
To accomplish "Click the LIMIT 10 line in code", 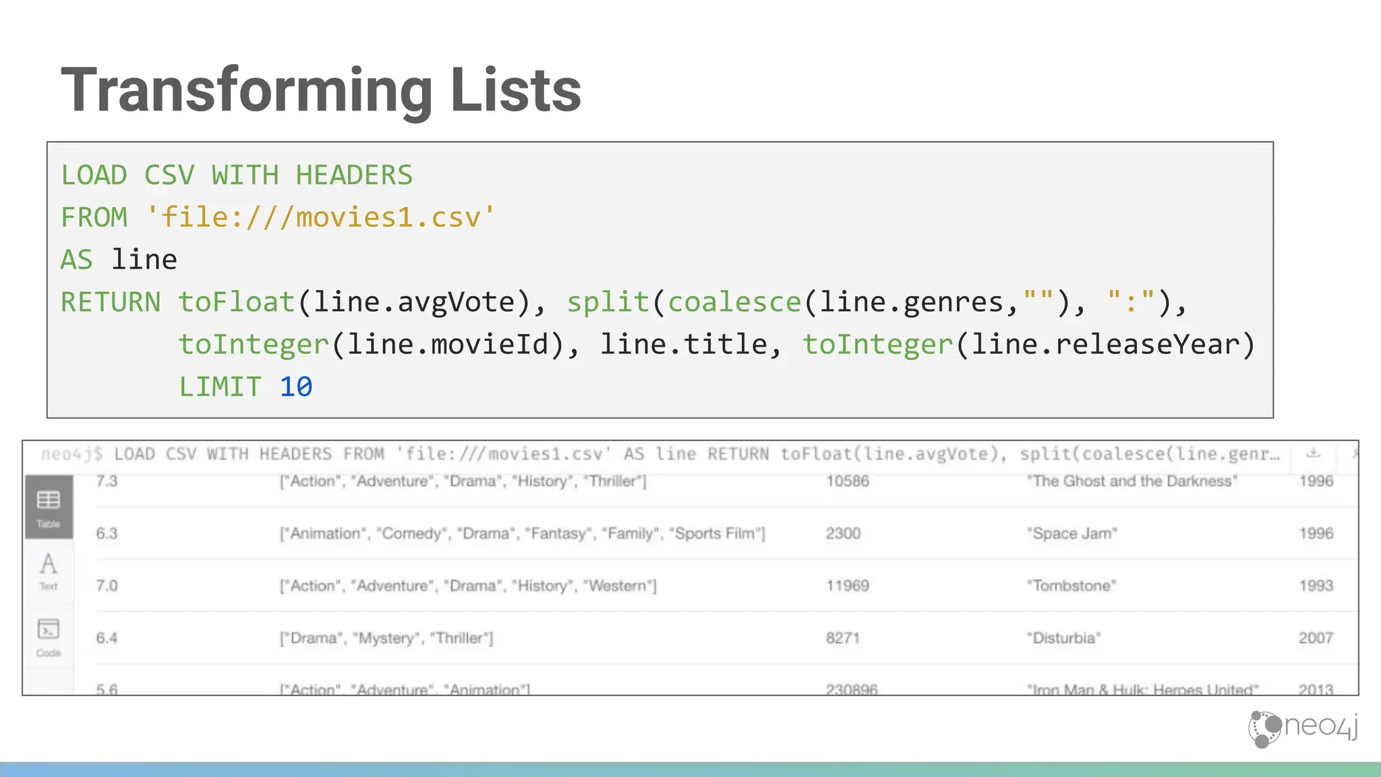I will pos(245,387).
